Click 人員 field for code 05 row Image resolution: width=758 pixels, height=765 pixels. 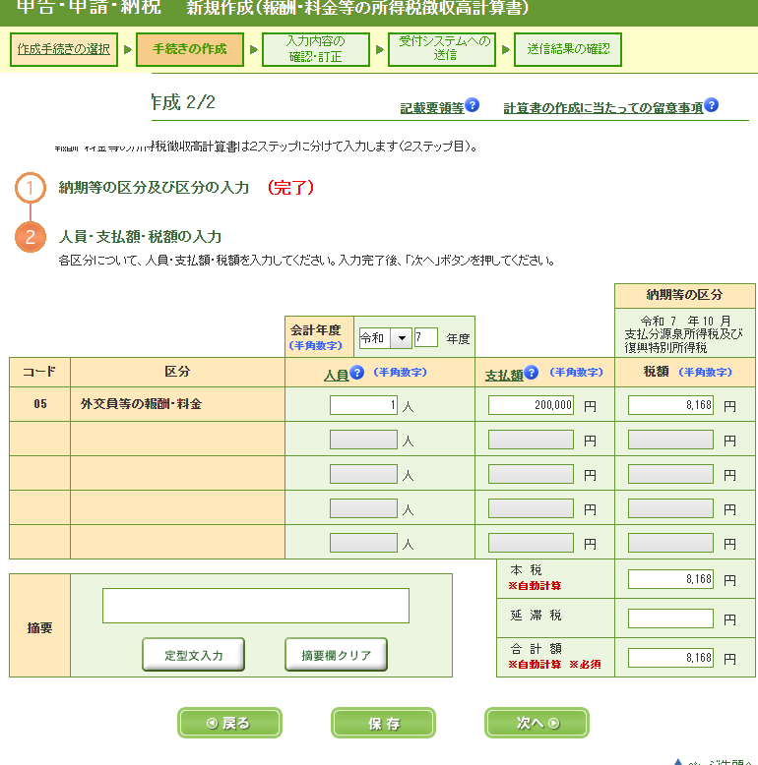[x=363, y=405]
